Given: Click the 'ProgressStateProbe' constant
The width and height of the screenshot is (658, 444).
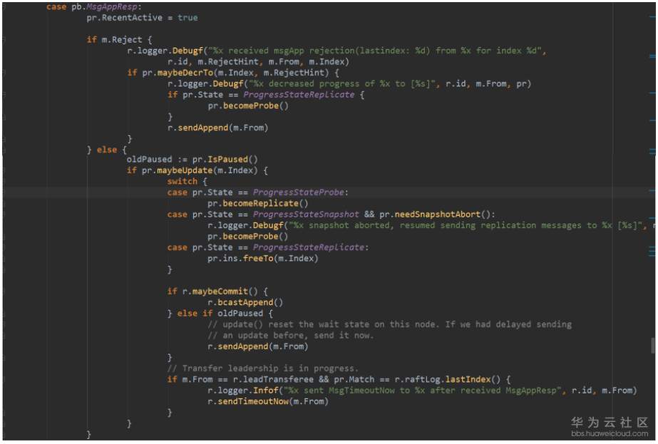Looking at the screenshot, I should coord(299,192).
